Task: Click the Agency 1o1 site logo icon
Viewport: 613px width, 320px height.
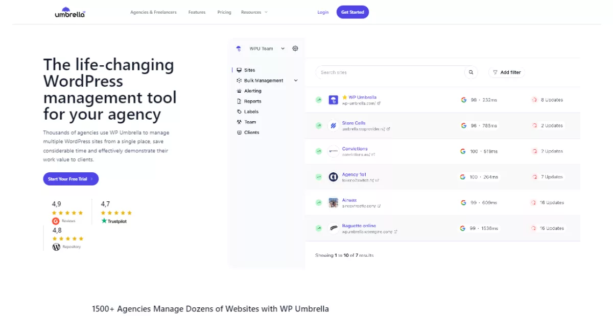Action: [x=333, y=177]
